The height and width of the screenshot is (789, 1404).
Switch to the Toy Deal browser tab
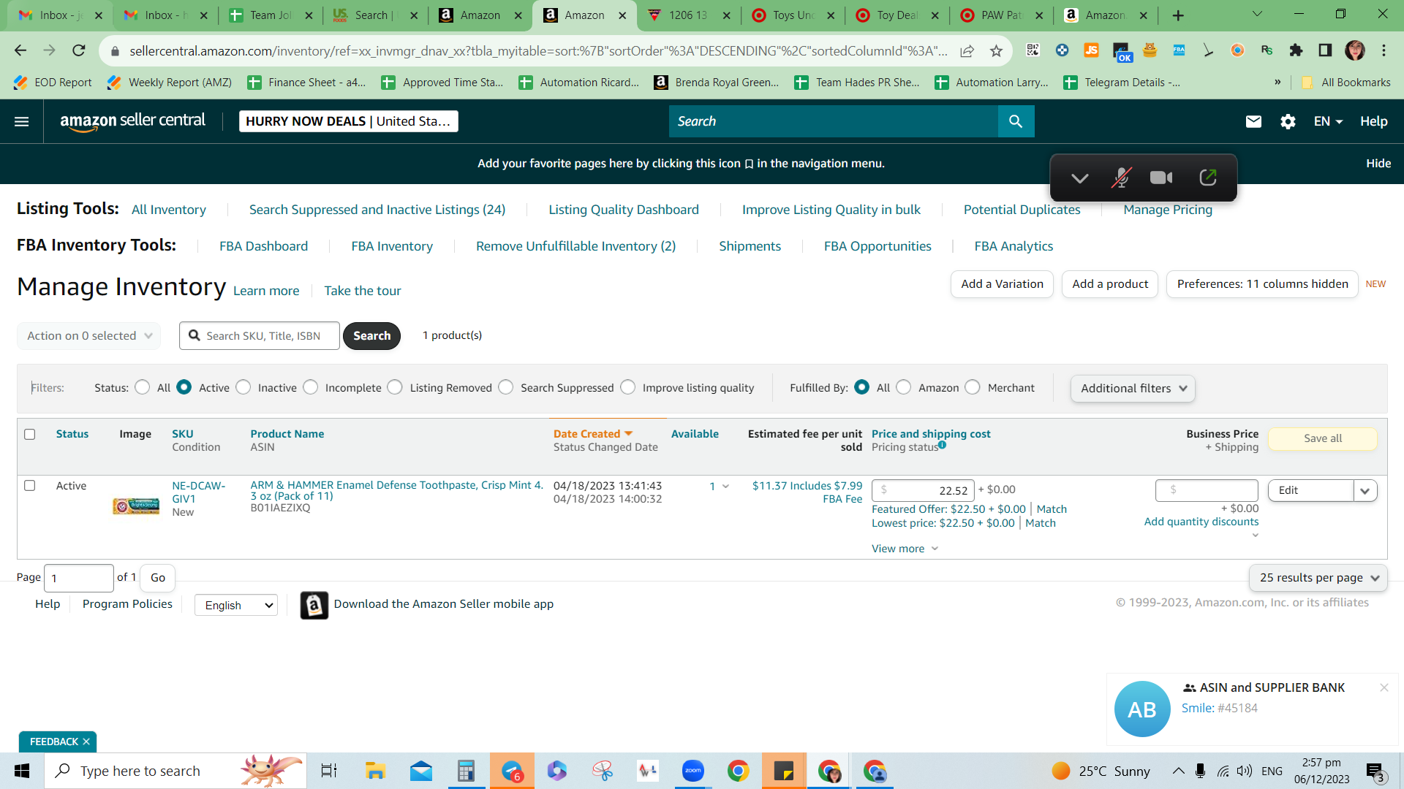898,15
